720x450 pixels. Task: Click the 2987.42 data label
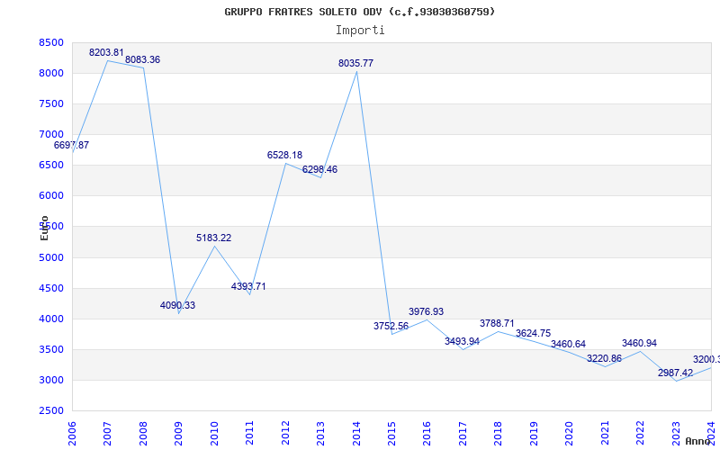coord(676,373)
